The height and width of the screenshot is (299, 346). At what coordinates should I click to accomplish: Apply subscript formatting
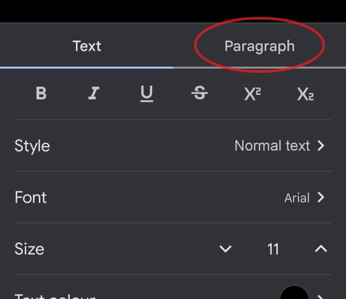[x=305, y=94]
